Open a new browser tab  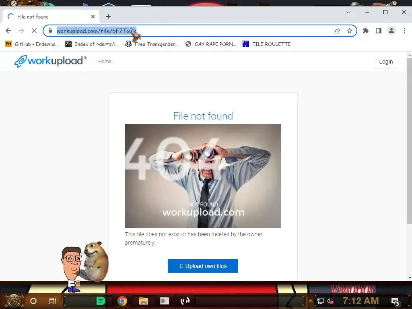(x=108, y=16)
